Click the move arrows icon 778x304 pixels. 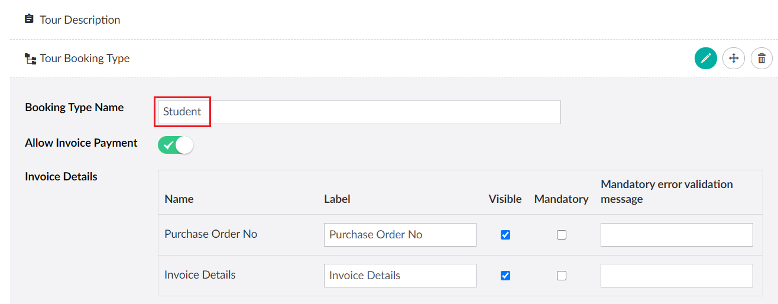[734, 59]
